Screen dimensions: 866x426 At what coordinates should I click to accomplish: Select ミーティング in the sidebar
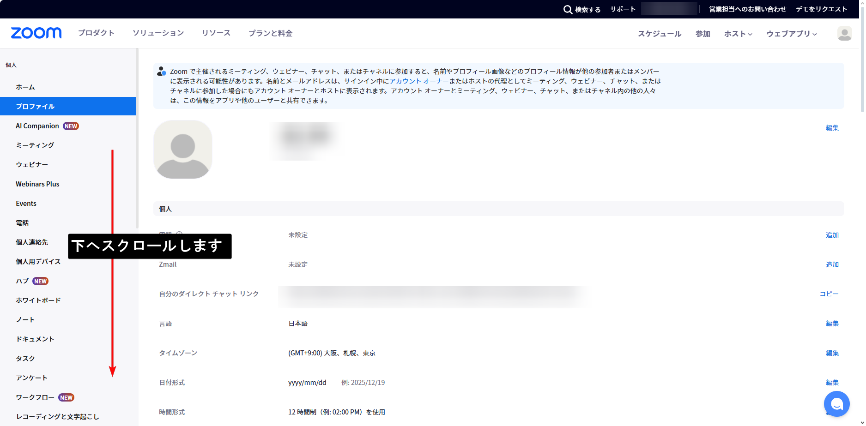click(35, 145)
